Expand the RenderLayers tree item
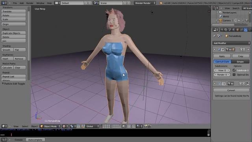 tap(217, 12)
